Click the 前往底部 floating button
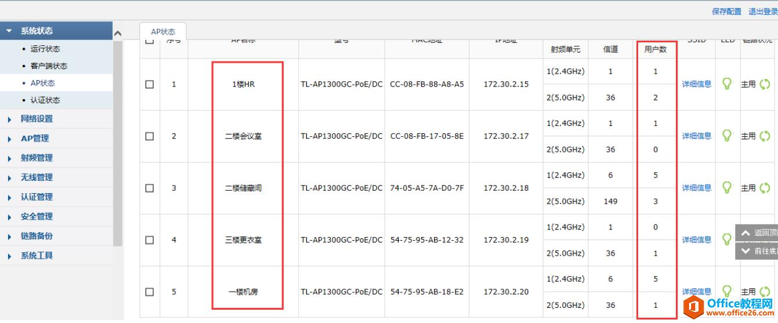Screen dimensions: 778x323 coord(757,251)
